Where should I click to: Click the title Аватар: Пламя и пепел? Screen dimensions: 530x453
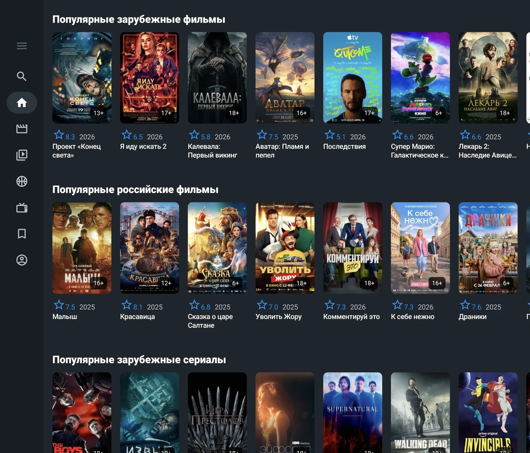[282, 151]
